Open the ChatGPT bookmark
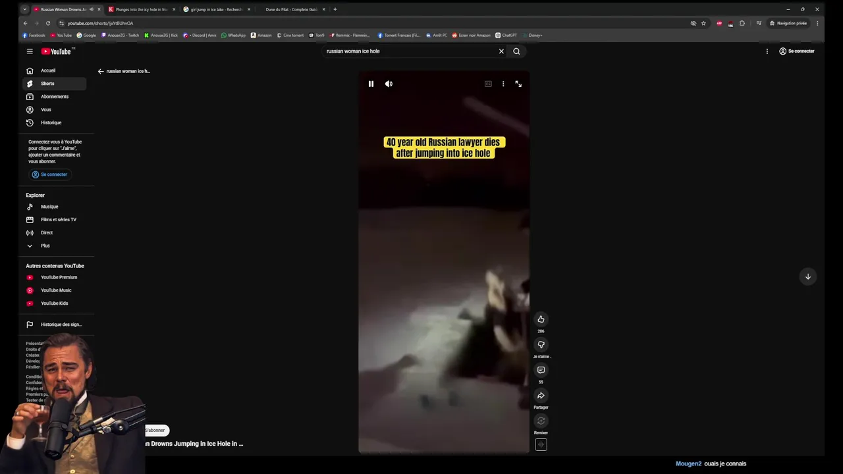Image resolution: width=843 pixels, height=474 pixels. tap(506, 36)
